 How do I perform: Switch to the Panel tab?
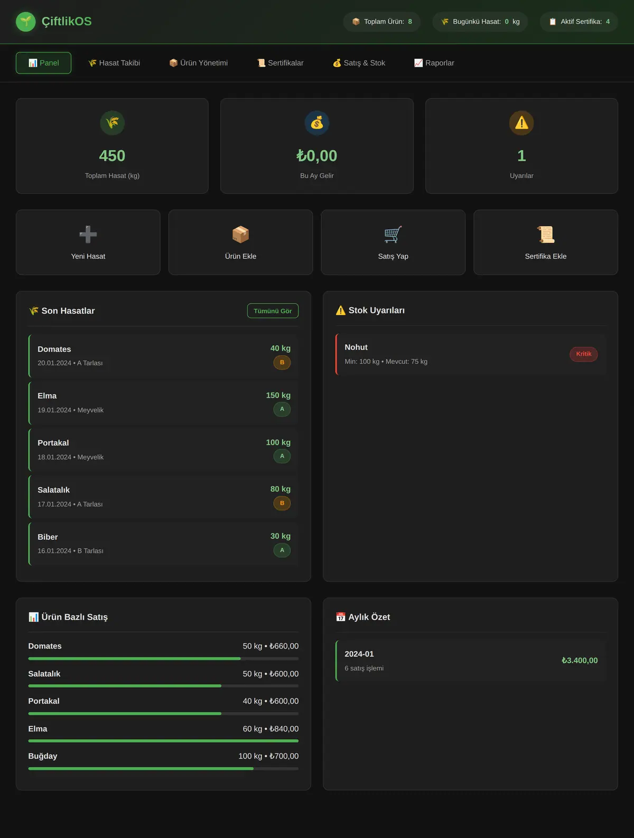point(43,63)
